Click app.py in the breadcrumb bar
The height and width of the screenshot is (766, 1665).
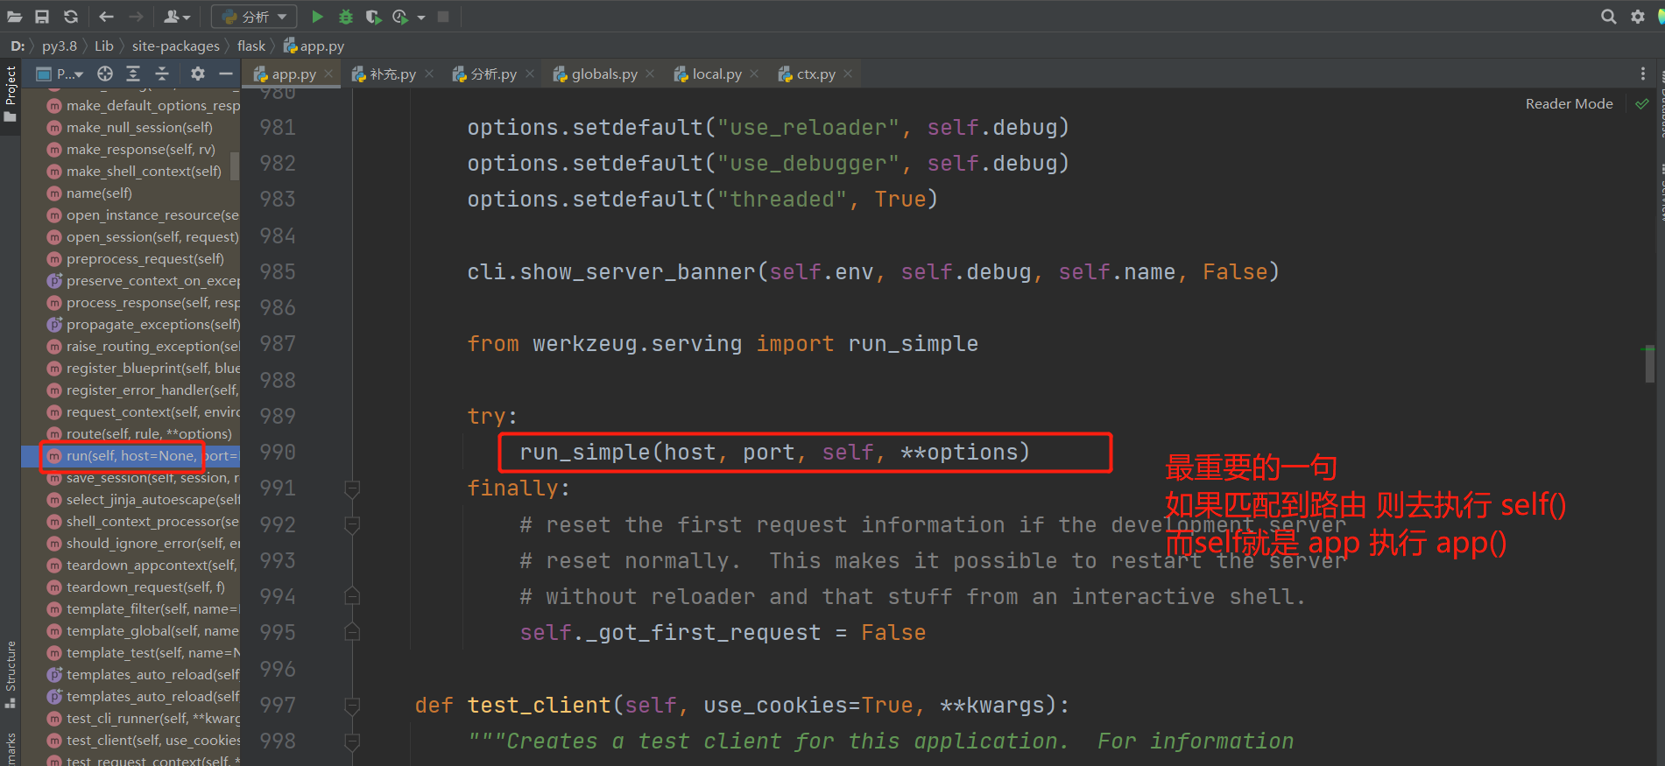pos(314,46)
